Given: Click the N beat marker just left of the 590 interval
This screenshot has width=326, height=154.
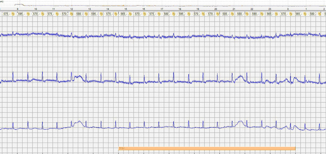Looking at the screenshot, I should click(247, 14).
